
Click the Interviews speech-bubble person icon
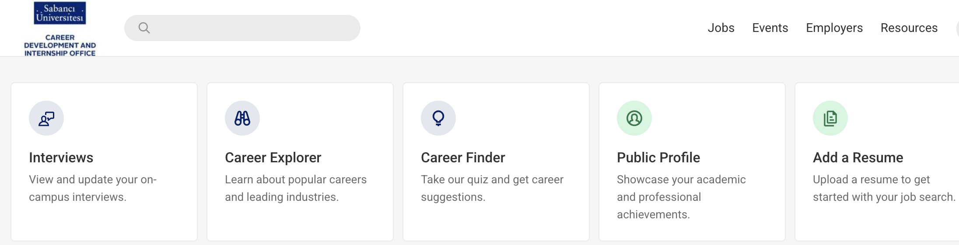46,118
